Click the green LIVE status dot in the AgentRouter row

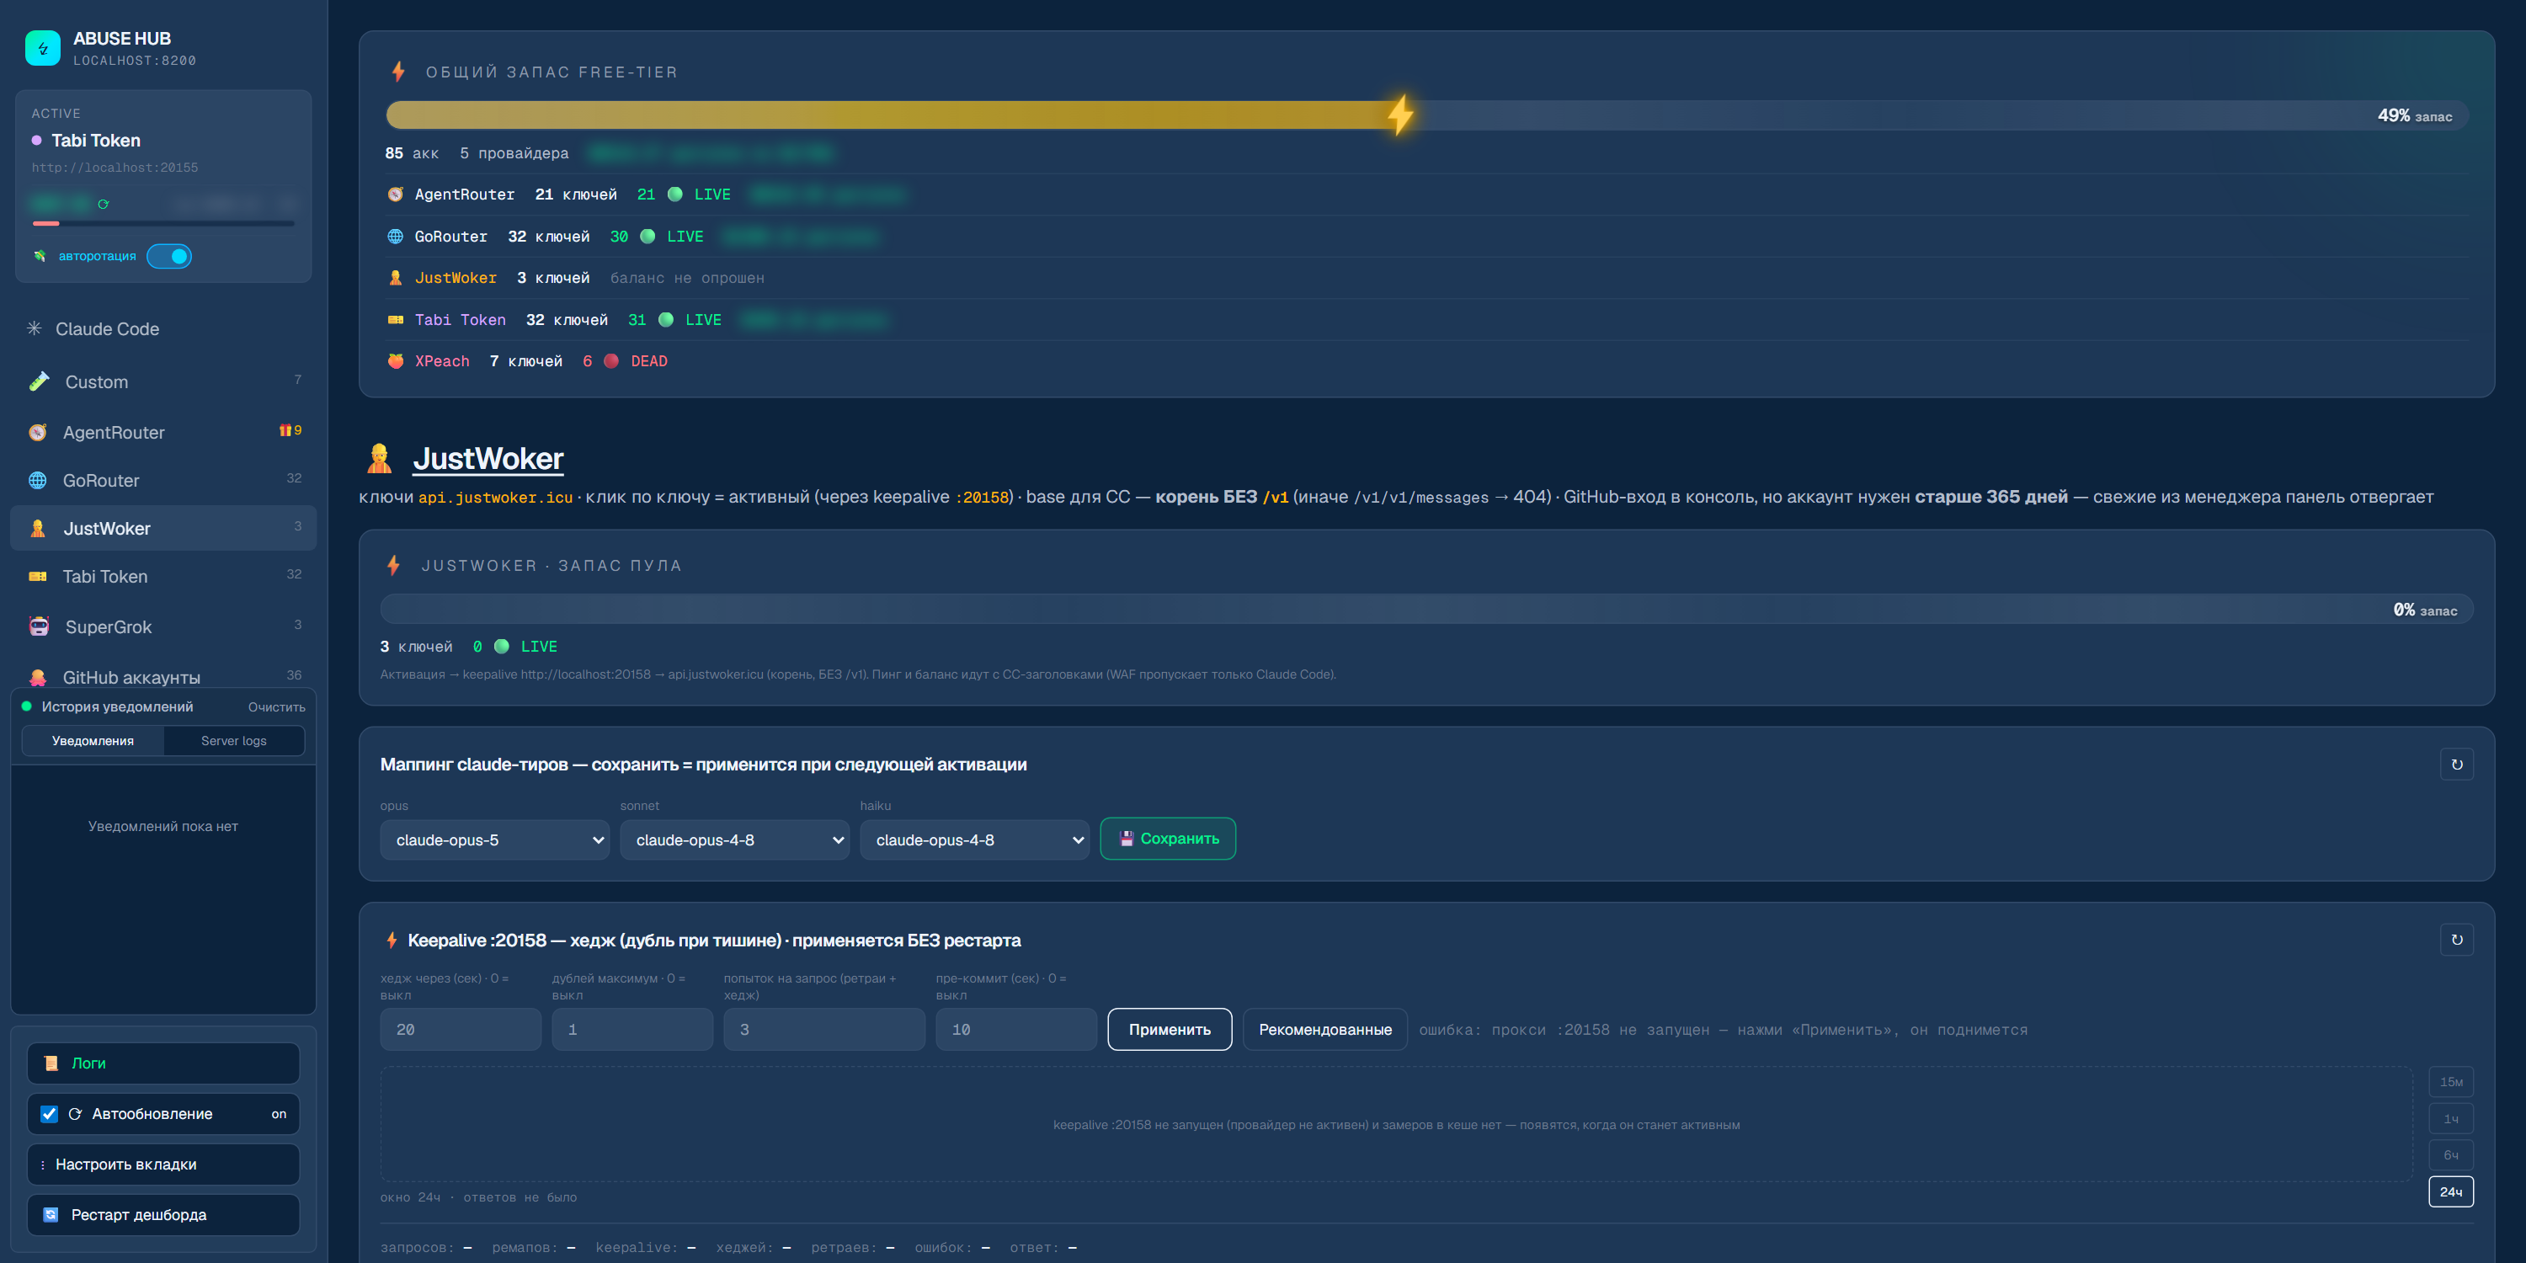[674, 195]
